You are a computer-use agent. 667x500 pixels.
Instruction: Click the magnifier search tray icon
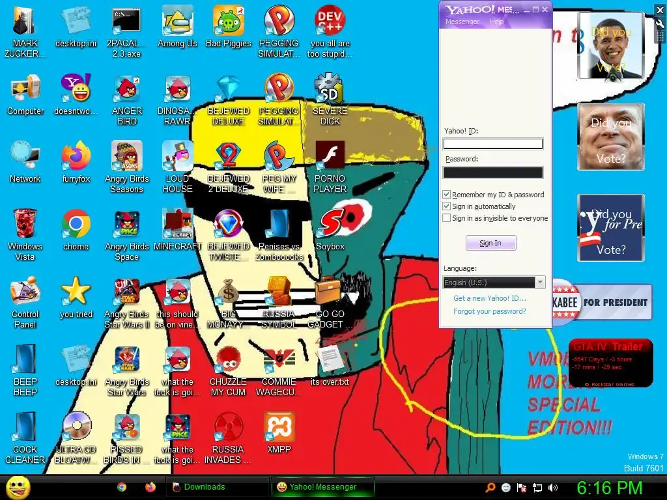[x=490, y=488]
